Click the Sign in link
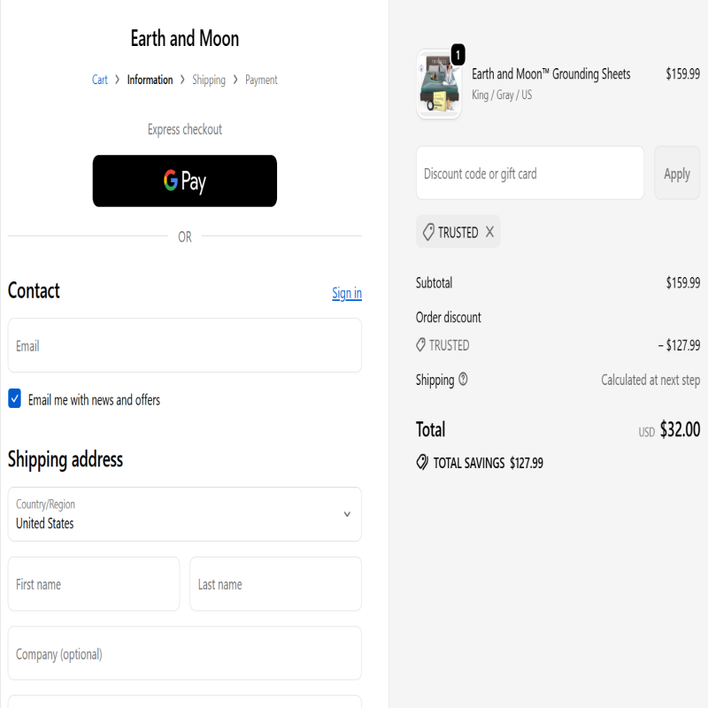This screenshot has width=708, height=708. click(347, 293)
